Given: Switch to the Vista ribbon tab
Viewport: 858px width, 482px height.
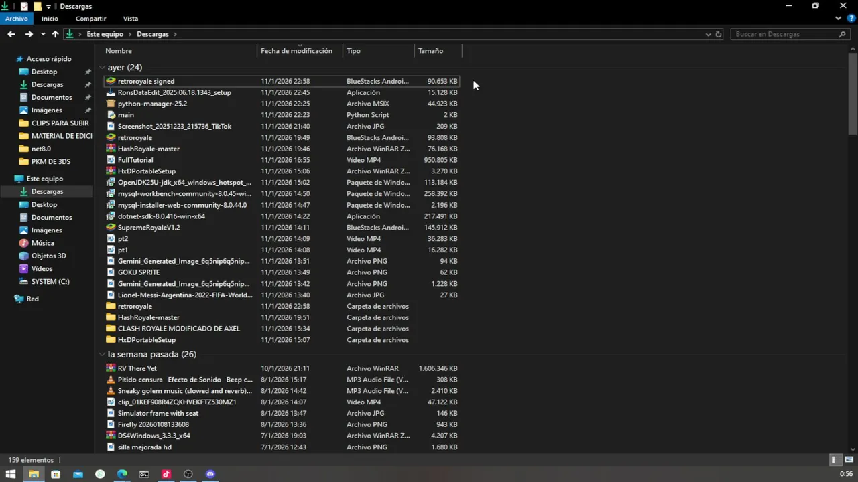Looking at the screenshot, I should pyautogui.click(x=131, y=19).
